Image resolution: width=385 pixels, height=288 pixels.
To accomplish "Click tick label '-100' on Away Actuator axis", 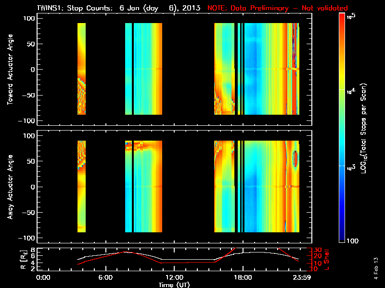I will pos(27,238).
